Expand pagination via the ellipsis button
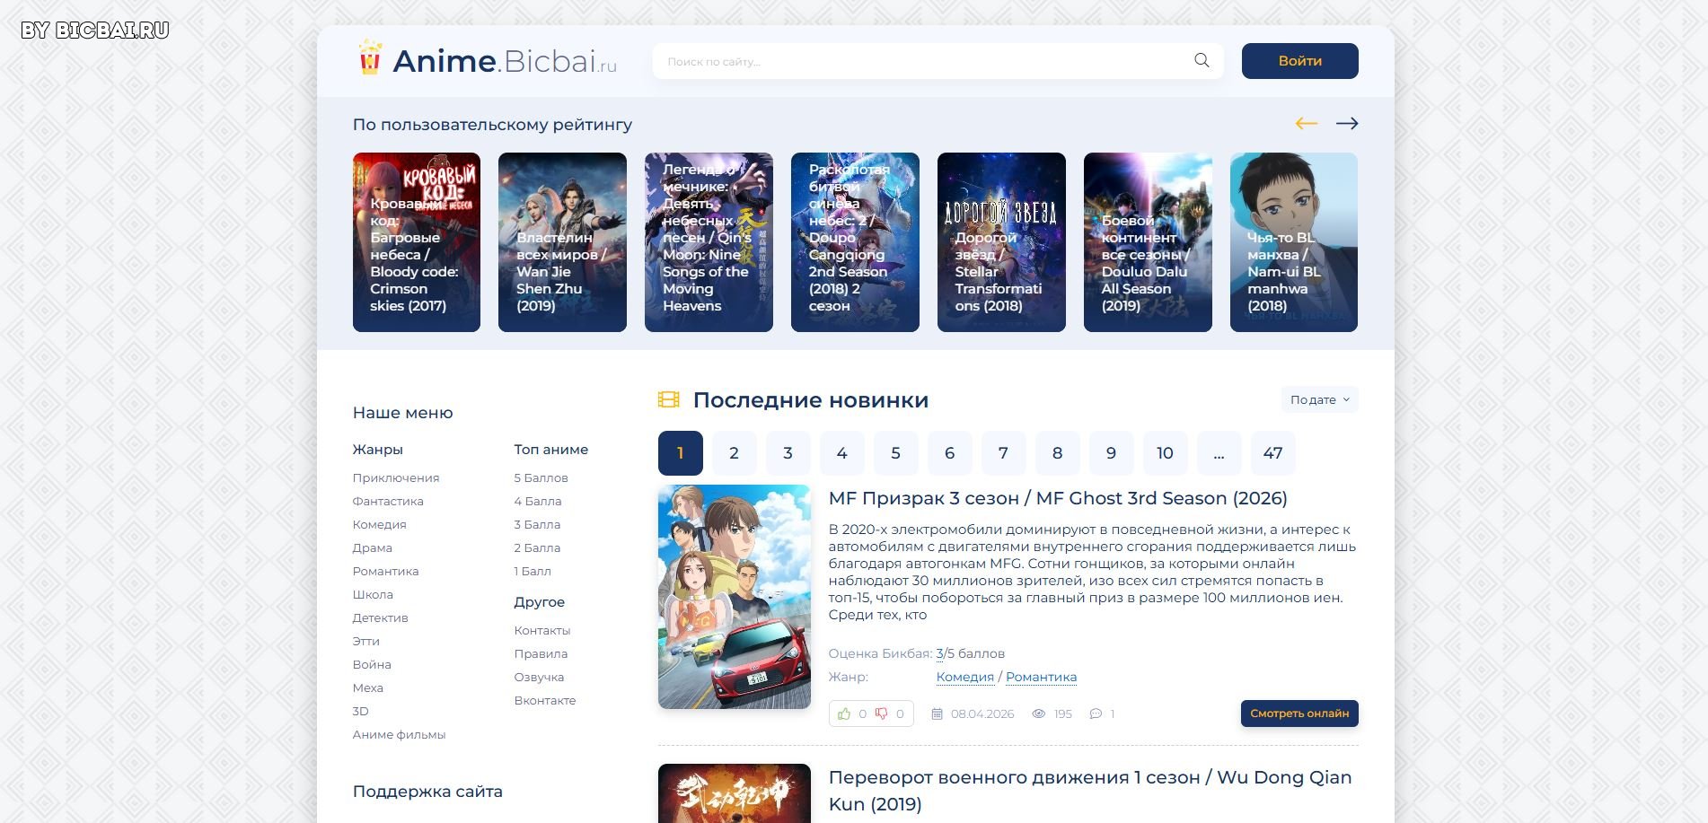 point(1219,453)
